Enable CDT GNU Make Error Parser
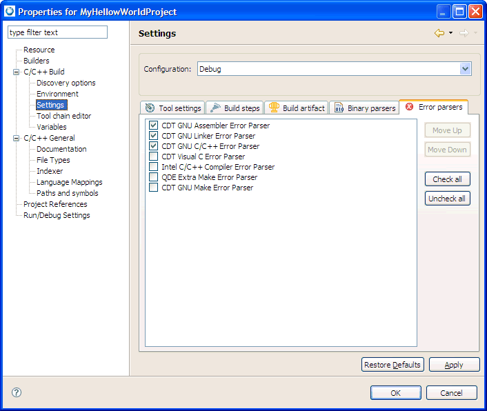 [x=154, y=188]
